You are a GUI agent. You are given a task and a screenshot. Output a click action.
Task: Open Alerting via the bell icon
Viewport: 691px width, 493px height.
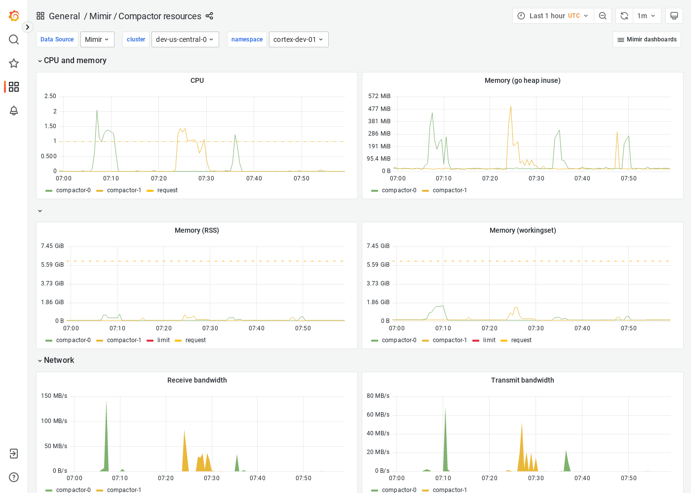(13, 110)
